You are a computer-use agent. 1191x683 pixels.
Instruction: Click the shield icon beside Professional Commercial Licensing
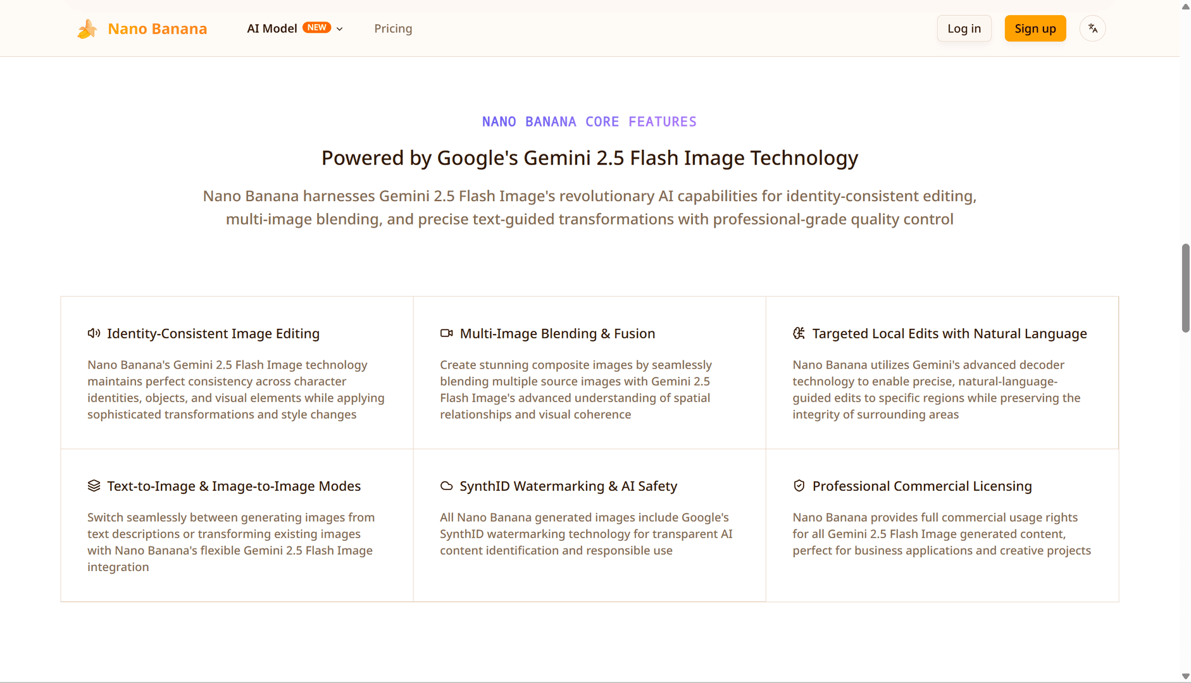(x=799, y=486)
